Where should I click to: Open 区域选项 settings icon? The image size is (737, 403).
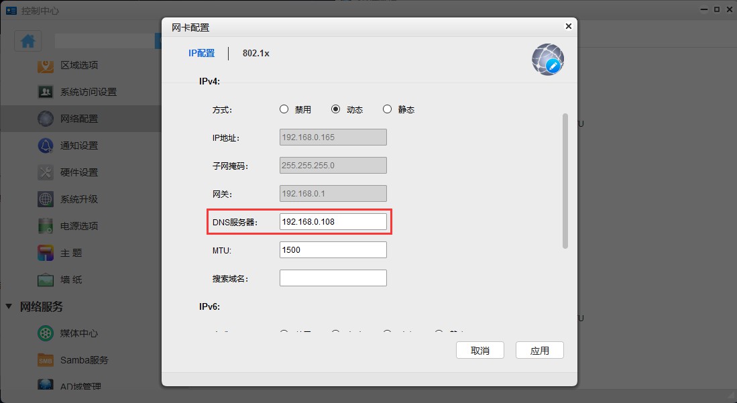pyautogui.click(x=45, y=65)
